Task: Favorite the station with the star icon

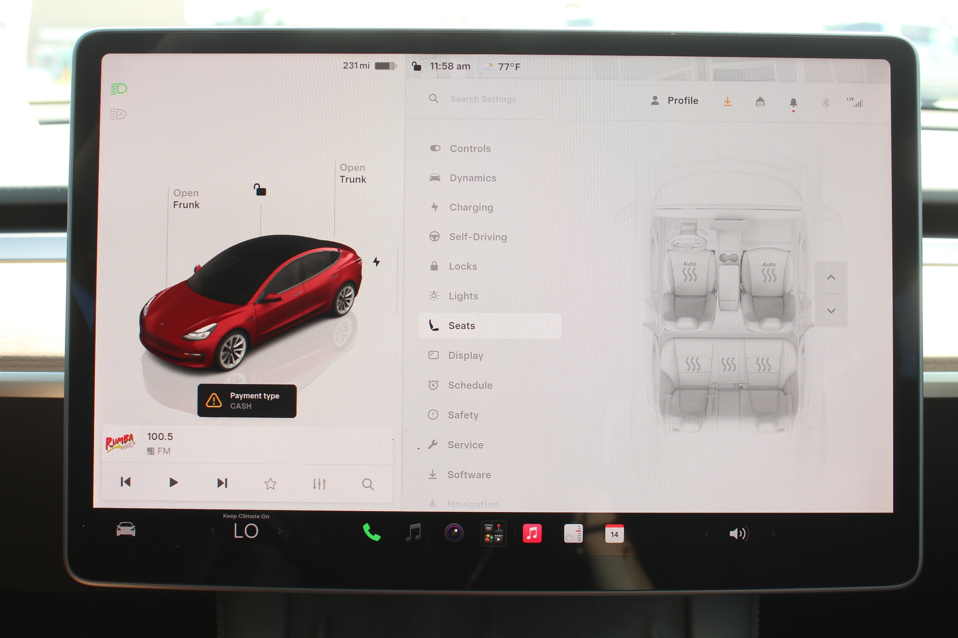Action: tap(271, 484)
